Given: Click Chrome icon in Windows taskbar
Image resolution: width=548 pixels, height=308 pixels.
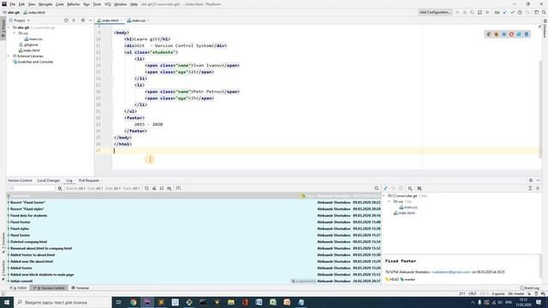Looking at the screenshot, I should pyautogui.click(x=134, y=302).
